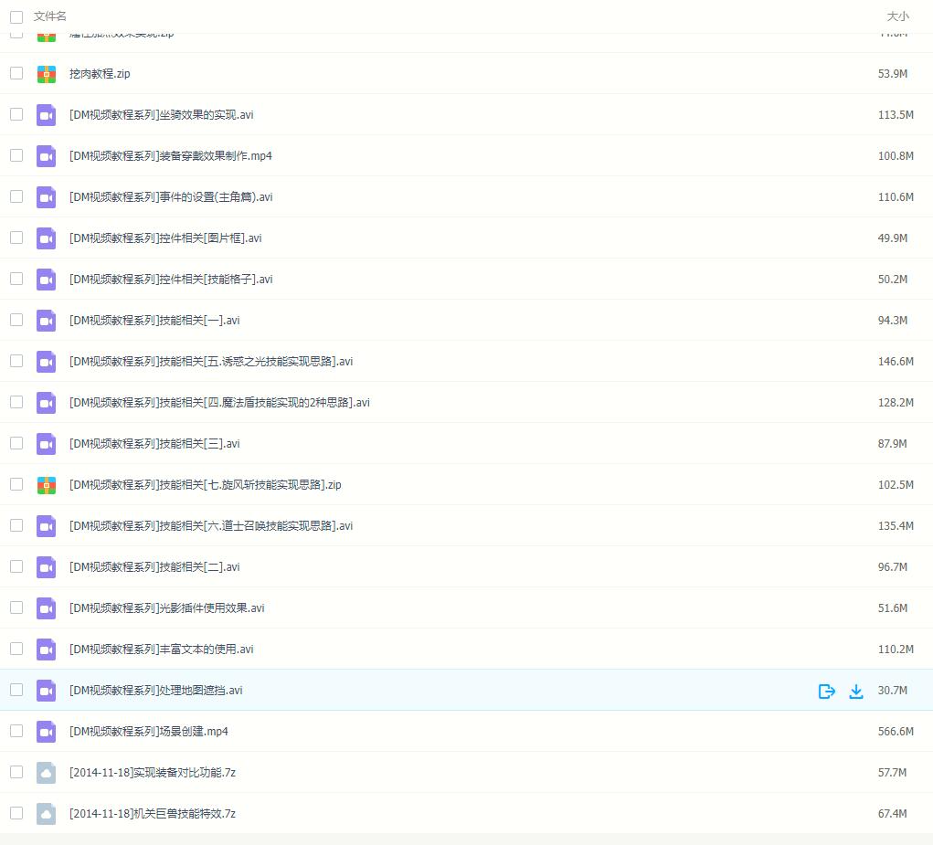Click the 128.2M size value
The width and height of the screenshot is (933, 845).
tap(896, 402)
